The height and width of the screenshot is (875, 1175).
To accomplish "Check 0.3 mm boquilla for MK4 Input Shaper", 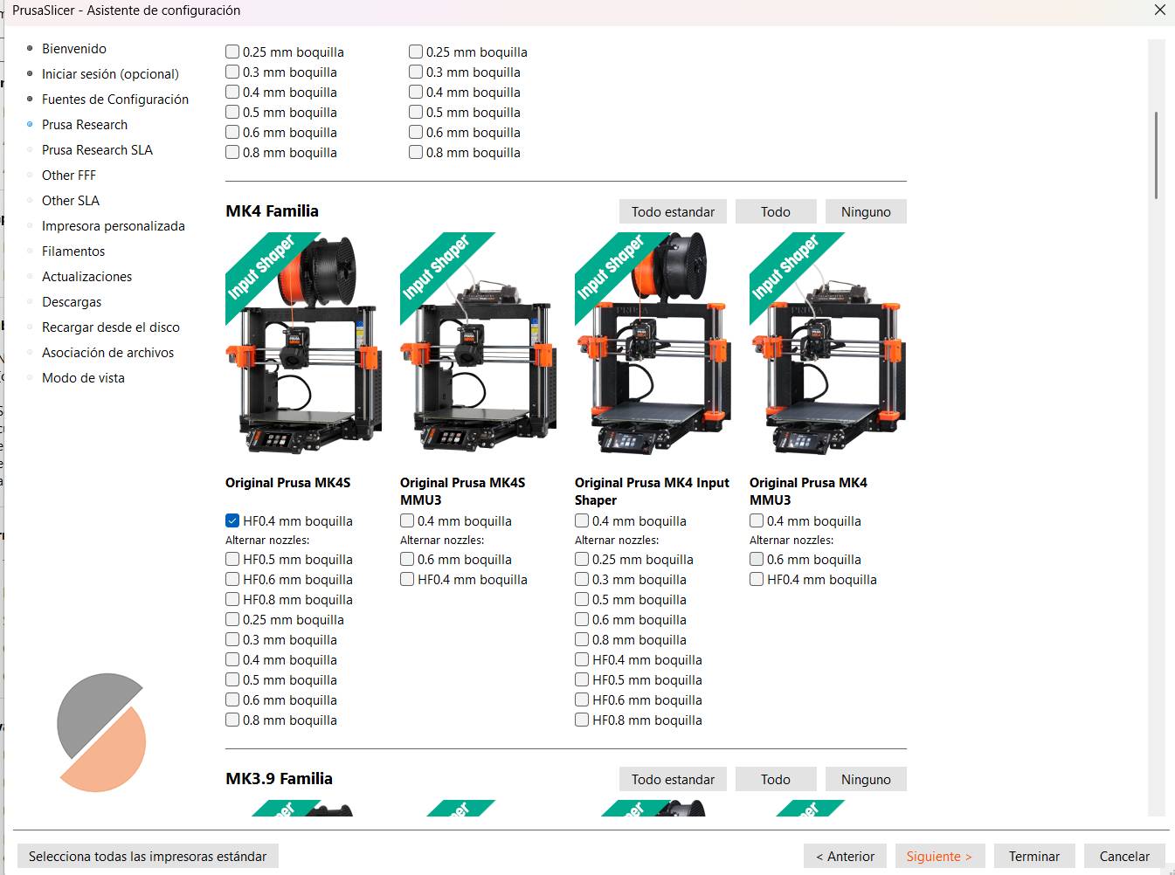I will point(582,580).
